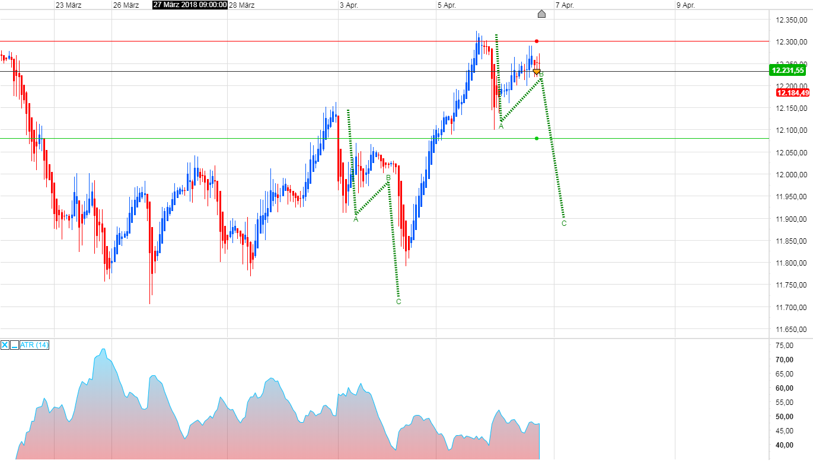The image size is (813, 463).
Task: Select the red stop-loss dot on the red line
Action: click(x=536, y=41)
